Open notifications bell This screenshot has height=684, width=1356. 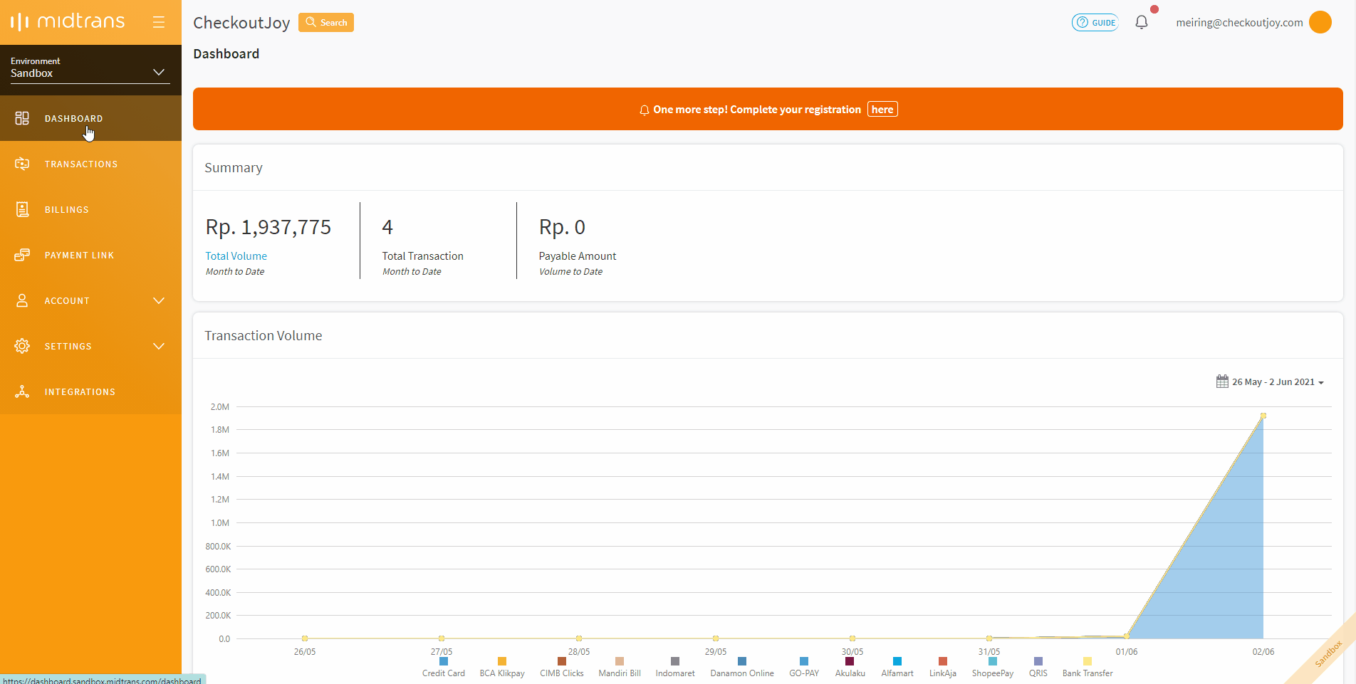pyautogui.click(x=1142, y=22)
